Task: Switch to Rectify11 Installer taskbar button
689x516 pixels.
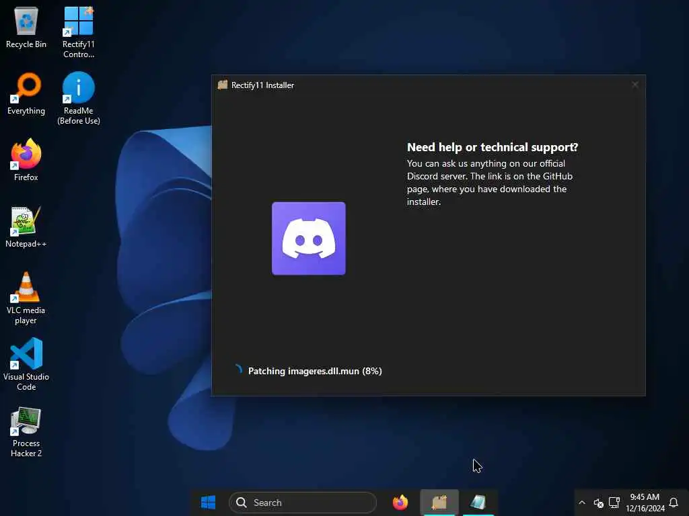Action: [x=439, y=503]
